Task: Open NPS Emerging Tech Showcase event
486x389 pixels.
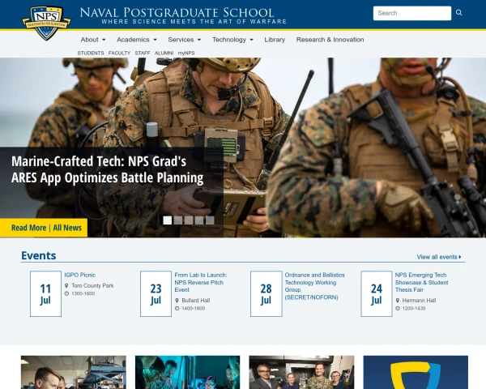Action: coord(421,282)
